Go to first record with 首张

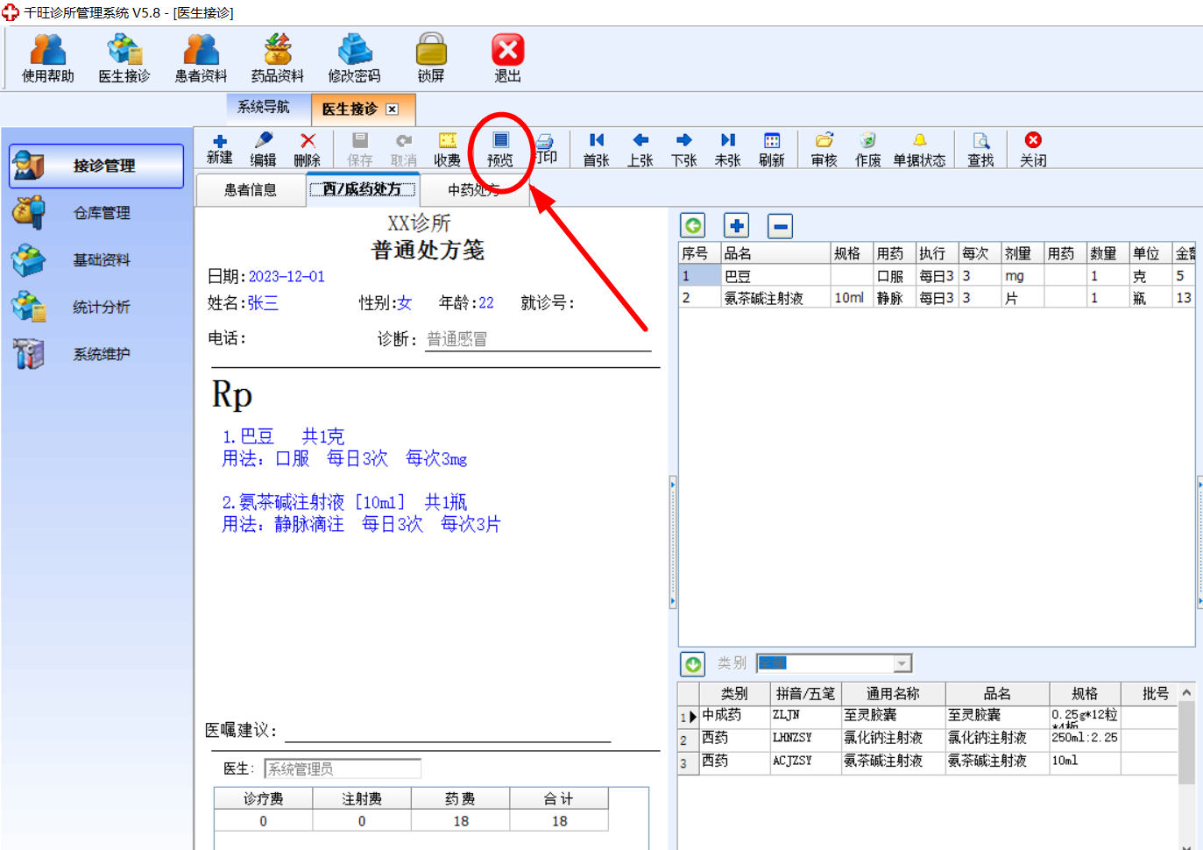[x=597, y=149]
